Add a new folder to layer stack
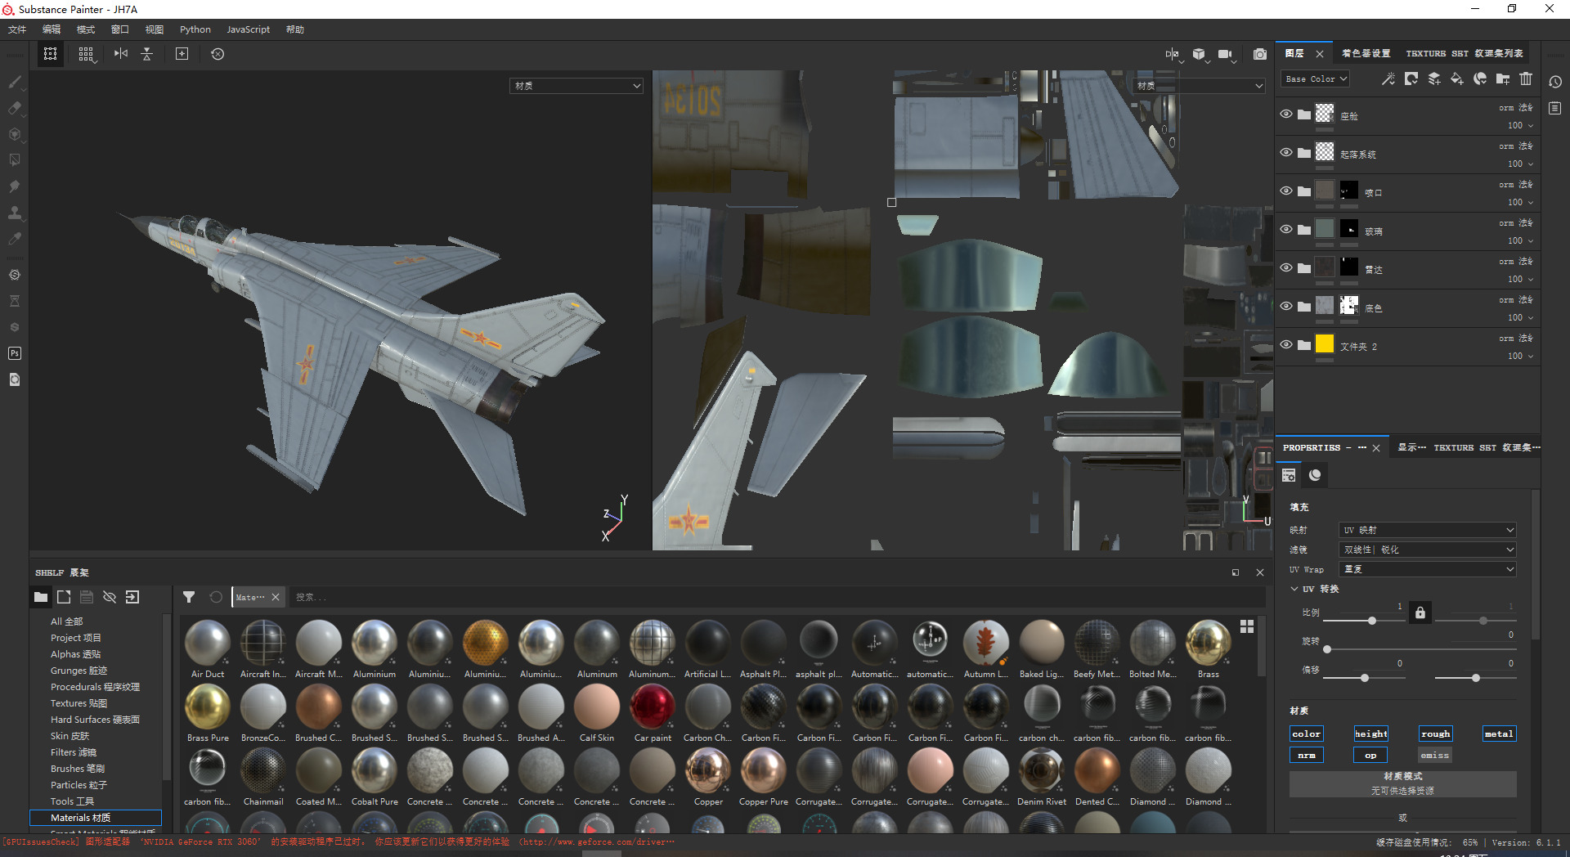 [1503, 79]
